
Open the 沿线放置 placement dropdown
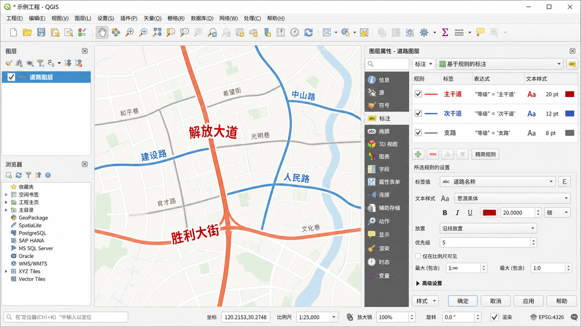pos(488,228)
